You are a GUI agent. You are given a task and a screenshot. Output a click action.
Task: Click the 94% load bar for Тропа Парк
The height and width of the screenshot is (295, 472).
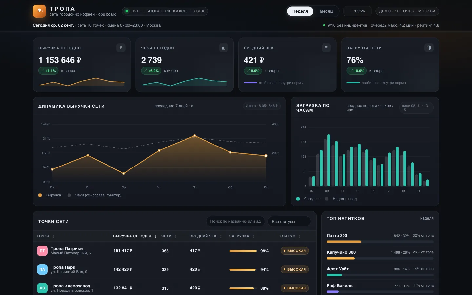(x=243, y=270)
